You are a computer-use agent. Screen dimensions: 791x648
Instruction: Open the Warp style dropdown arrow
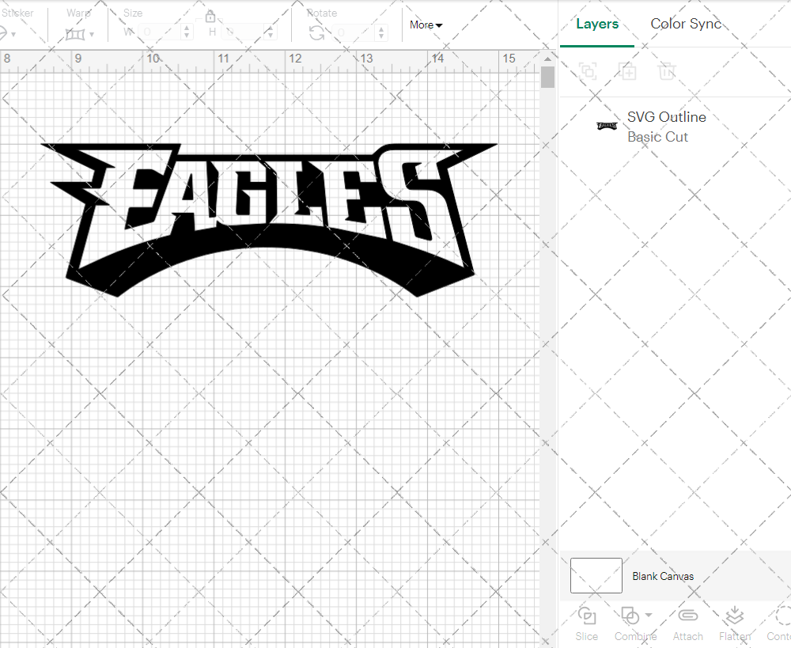tap(91, 36)
